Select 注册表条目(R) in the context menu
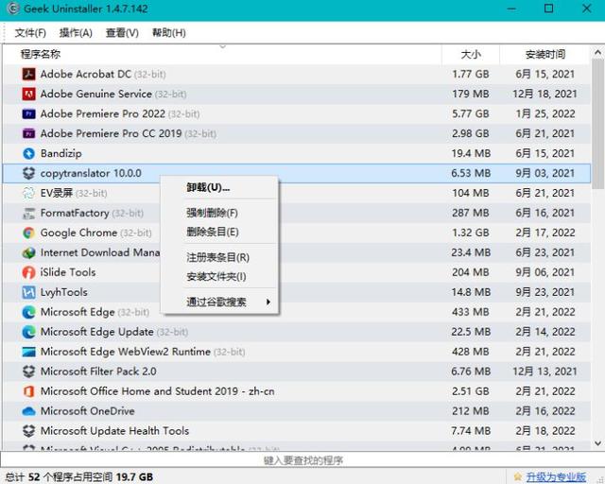This screenshot has width=605, height=484. (x=217, y=257)
